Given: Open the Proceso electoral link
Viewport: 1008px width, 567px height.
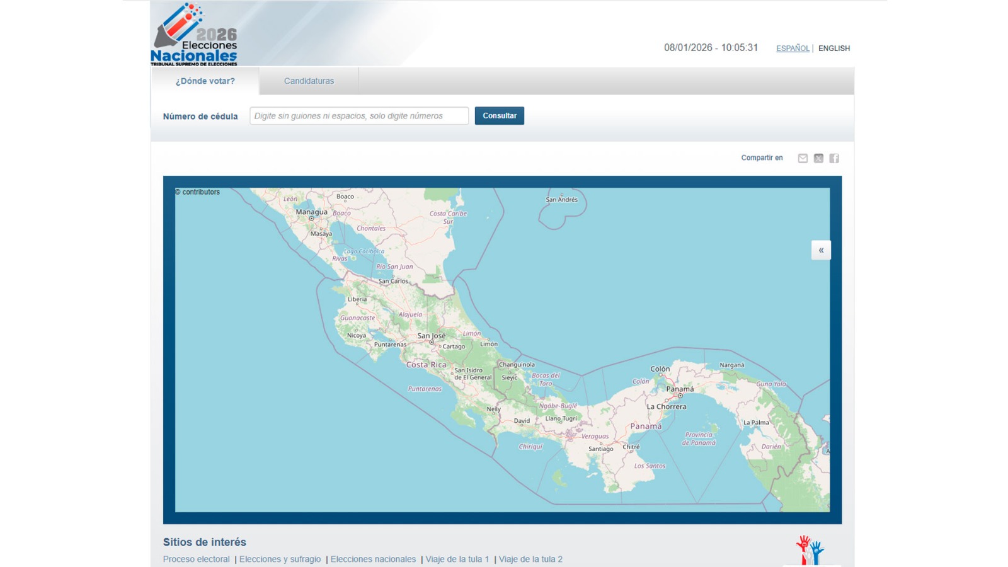Looking at the screenshot, I should (x=196, y=559).
